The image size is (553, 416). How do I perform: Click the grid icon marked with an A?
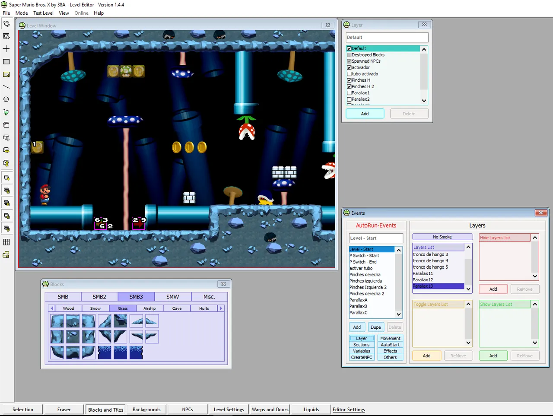point(6,255)
